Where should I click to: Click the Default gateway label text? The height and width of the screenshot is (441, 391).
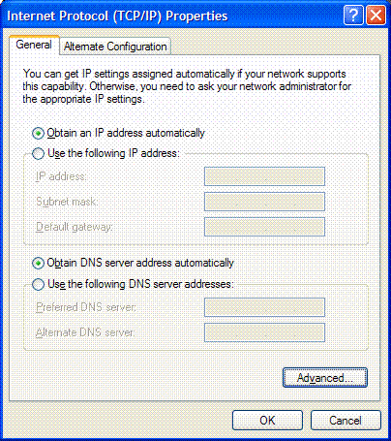coord(75,227)
